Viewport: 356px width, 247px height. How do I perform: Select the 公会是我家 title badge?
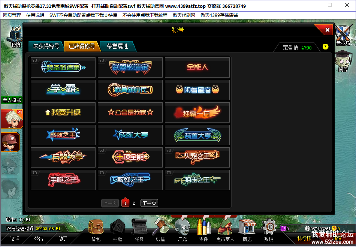130,112
